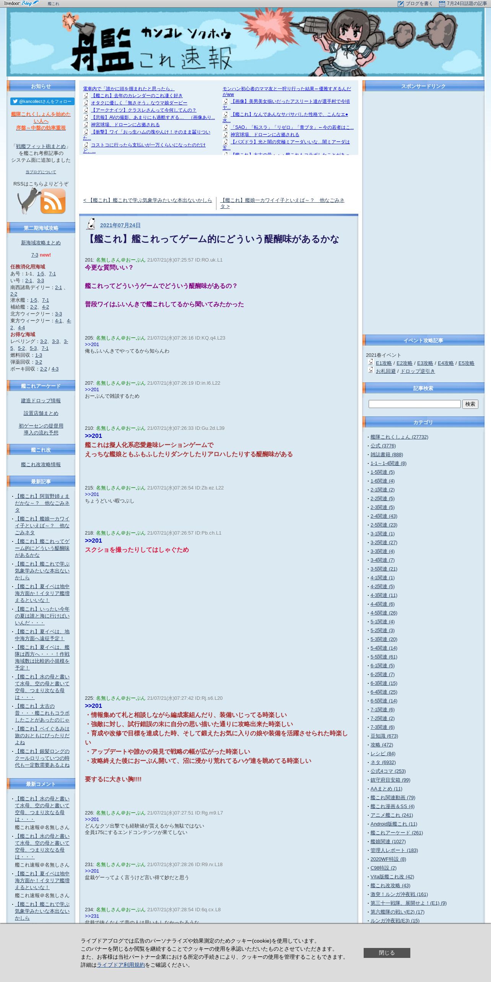Click >>201 anchor in post 205

coord(92,345)
